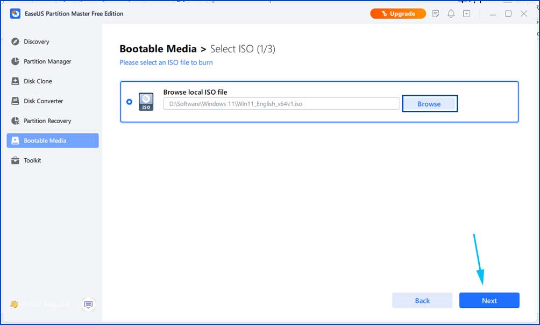540x325 pixels.
Task: Close the EaseUS window
Action: point(524,14)
